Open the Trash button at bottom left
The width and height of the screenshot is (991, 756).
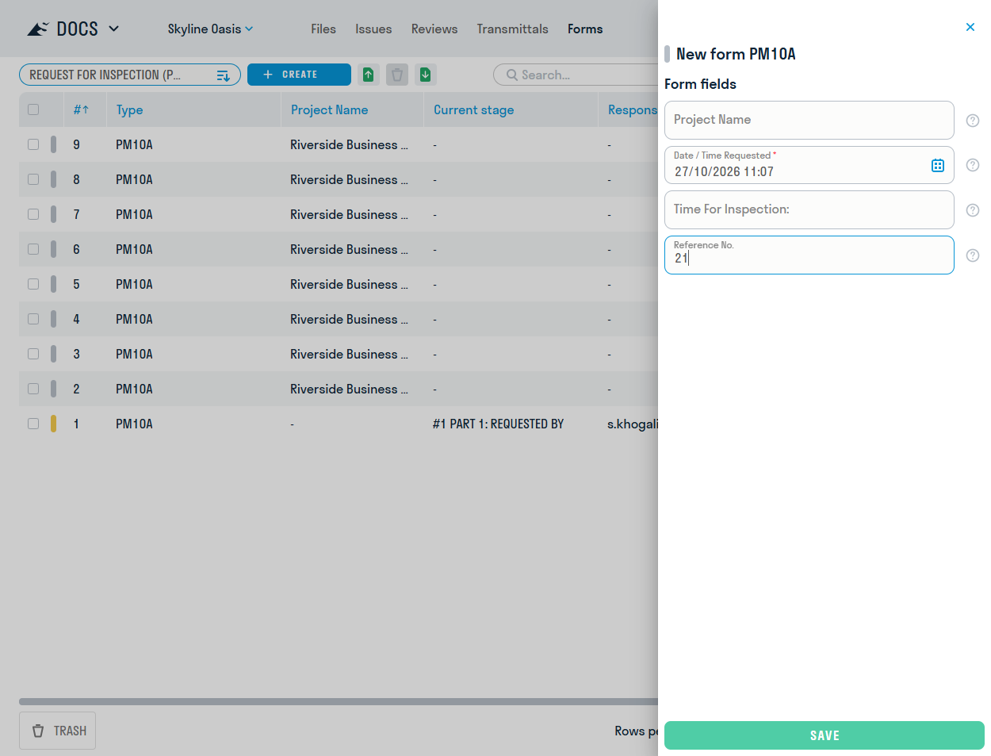[57, 731]
